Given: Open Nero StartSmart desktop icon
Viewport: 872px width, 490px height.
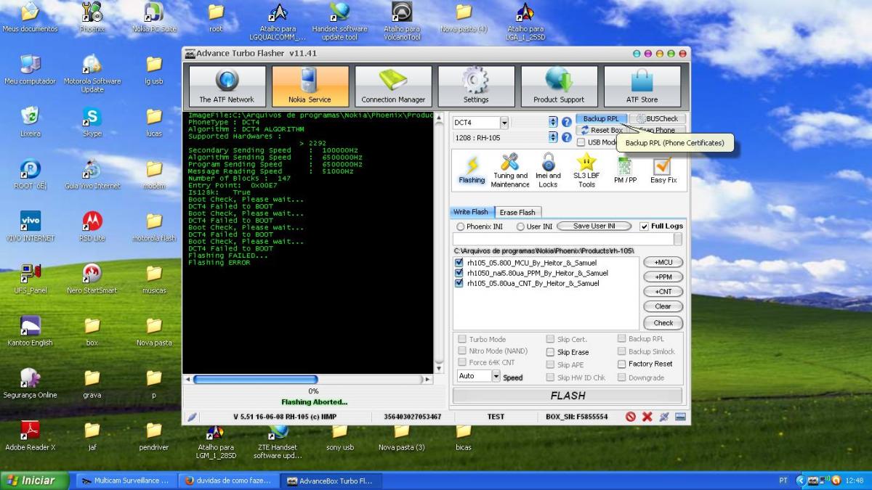Looking at the screenshot, I should coord(92,277).
